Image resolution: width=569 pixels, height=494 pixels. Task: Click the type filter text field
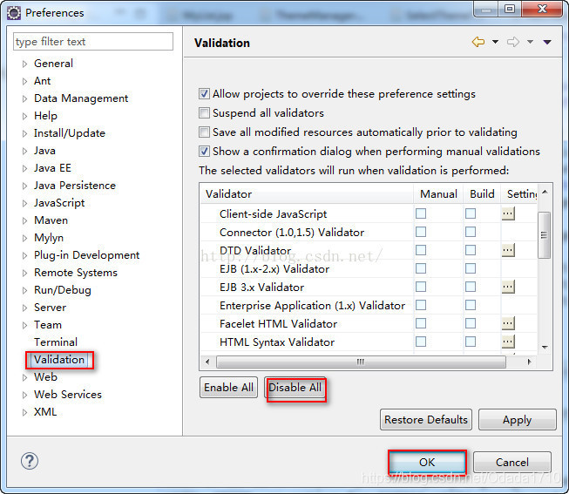[x=93, y=41]
